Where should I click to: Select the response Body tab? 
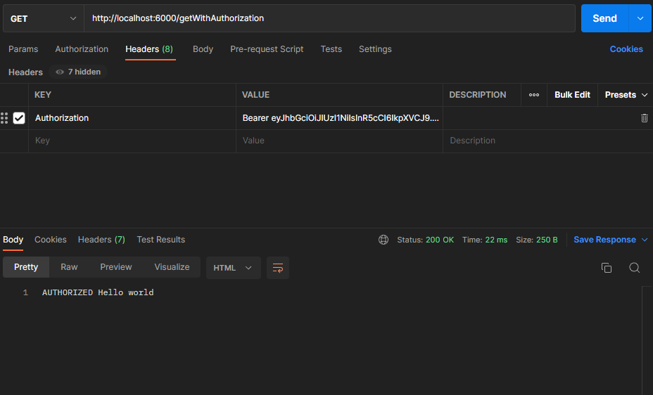click(x=13, y=240)
